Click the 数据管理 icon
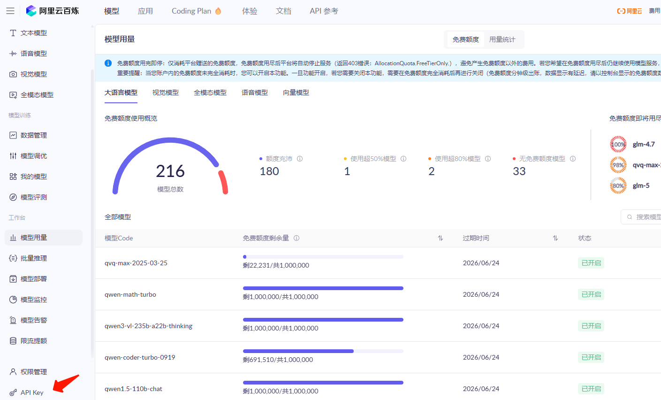Image resolution: width=661 pixels, height=400 pixels. [13, 135]
